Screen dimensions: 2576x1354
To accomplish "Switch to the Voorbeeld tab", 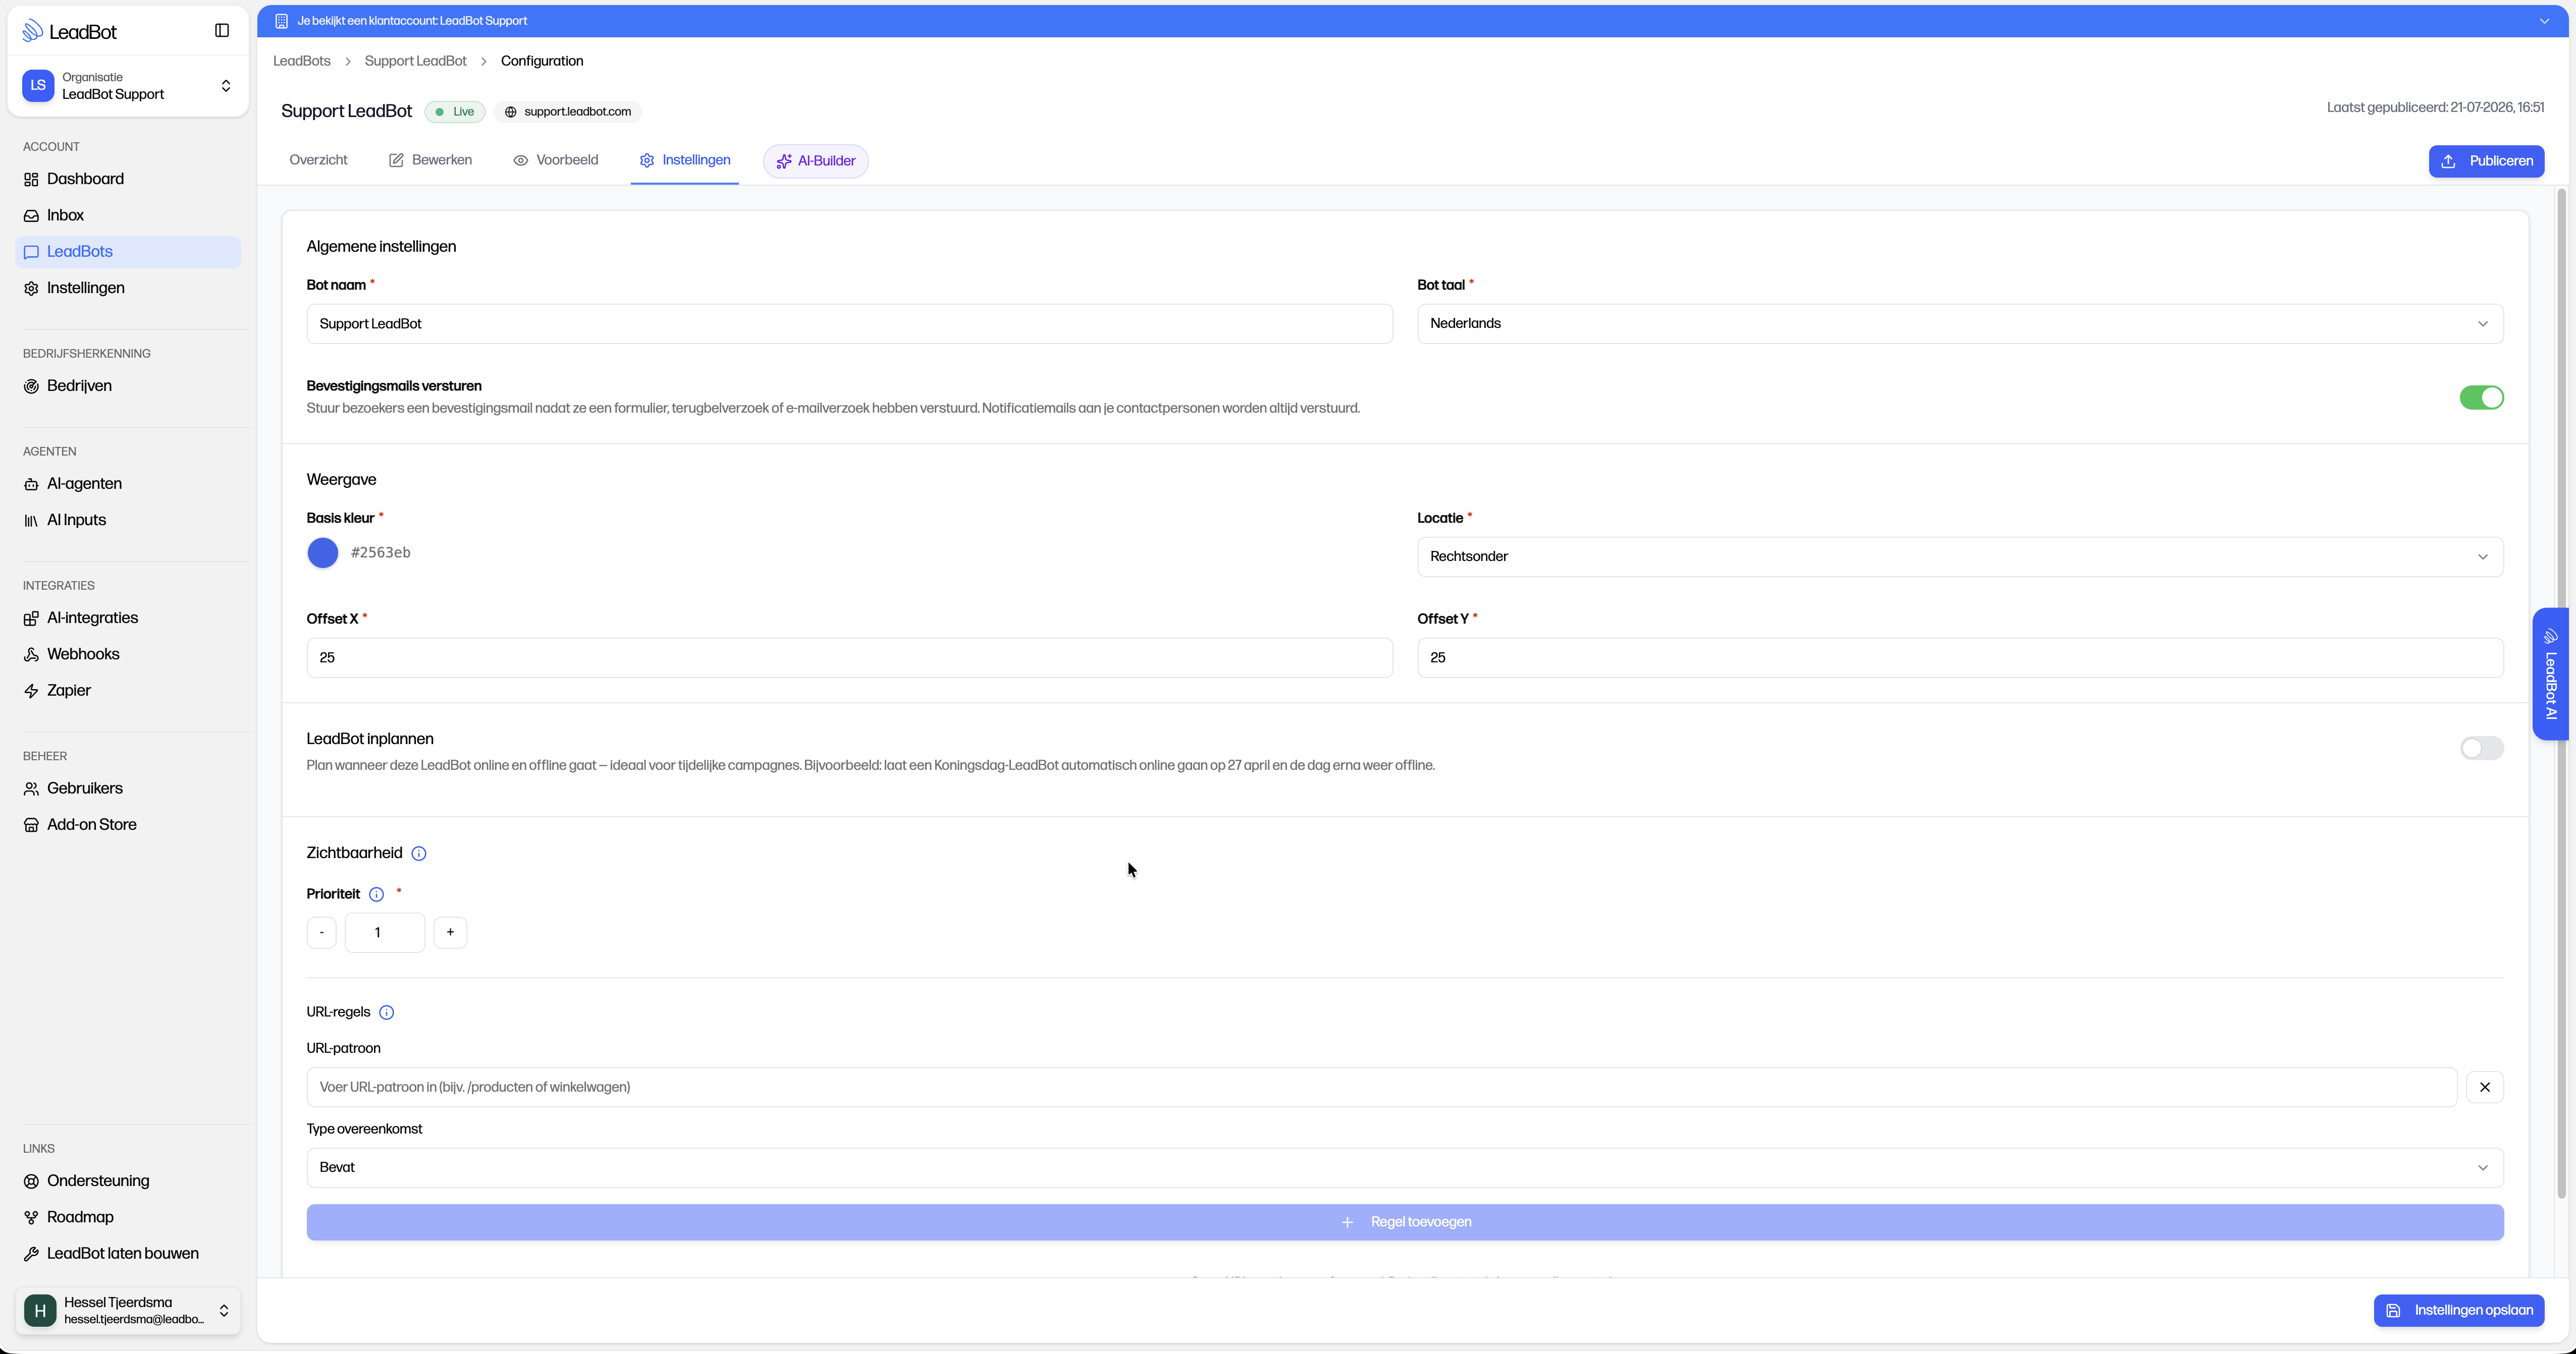I will coord(555,160).
